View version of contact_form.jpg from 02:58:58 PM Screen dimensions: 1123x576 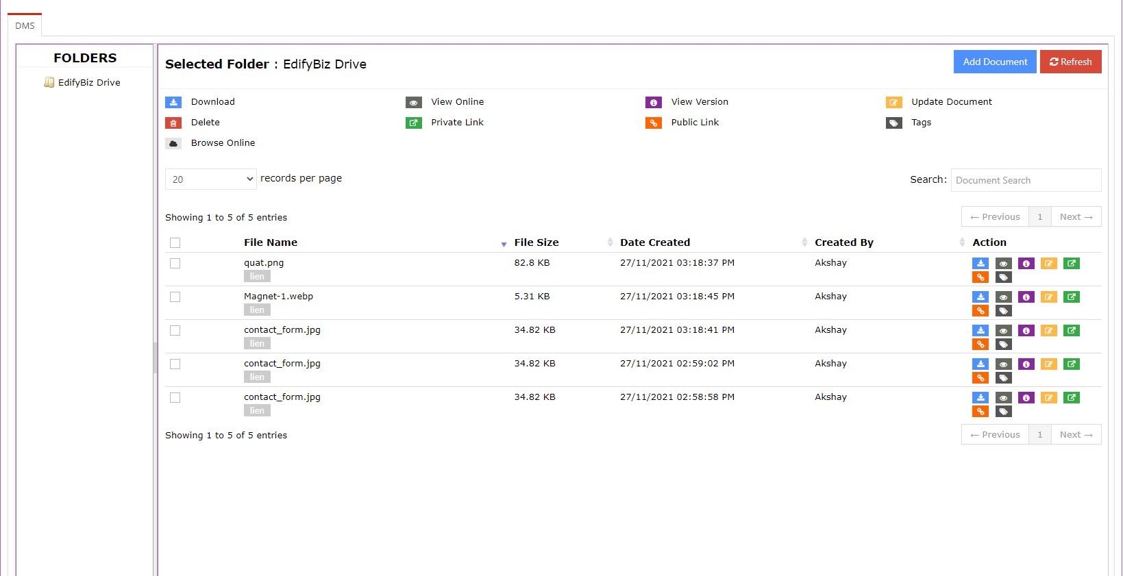(1026, 397)
